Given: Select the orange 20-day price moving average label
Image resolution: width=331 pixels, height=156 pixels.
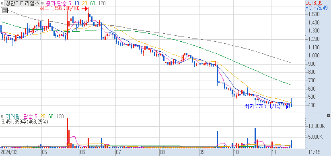Looking at the screenshot, I should (x=84, y=3).
